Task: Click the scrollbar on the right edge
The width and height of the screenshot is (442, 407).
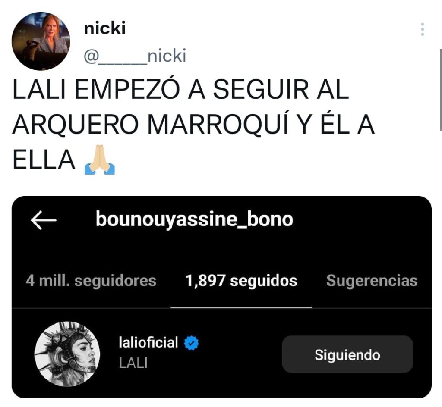Action: (441, 90)
